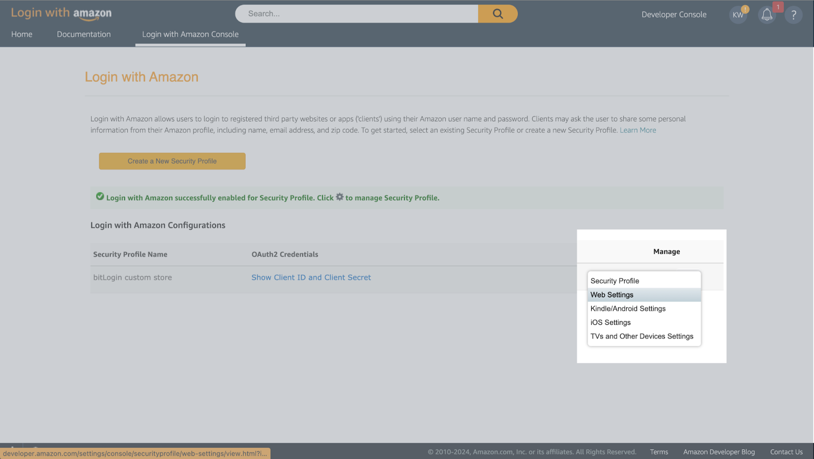Open the KW user avatar menu
Screen dimensions: 814x459
tap(738, 15)
